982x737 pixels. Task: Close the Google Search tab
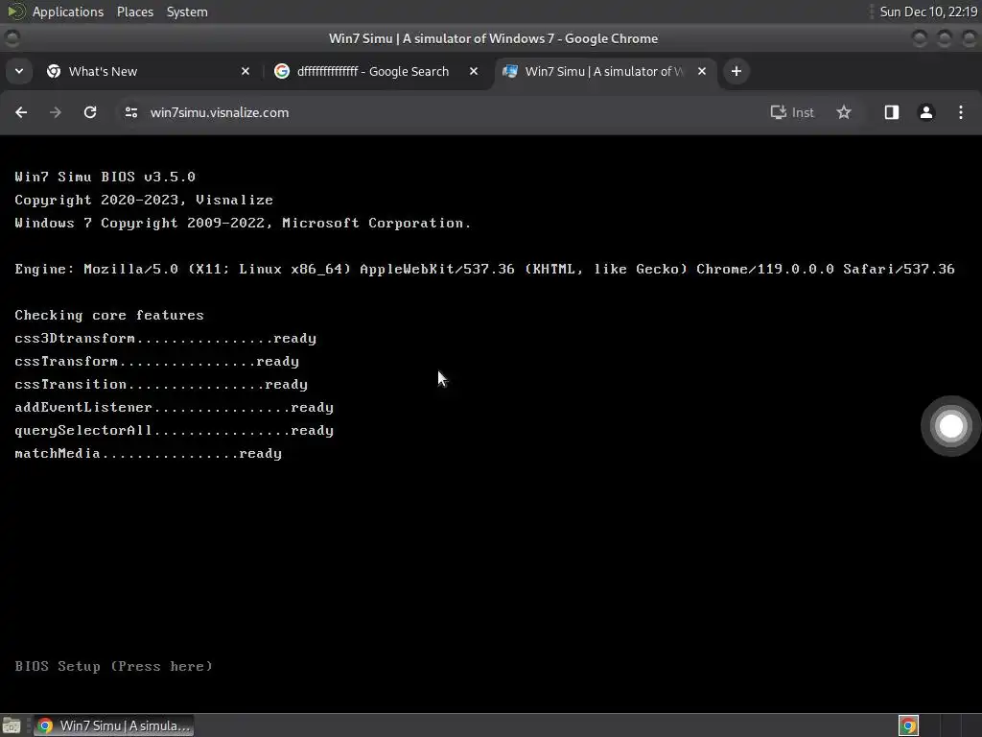474,71
